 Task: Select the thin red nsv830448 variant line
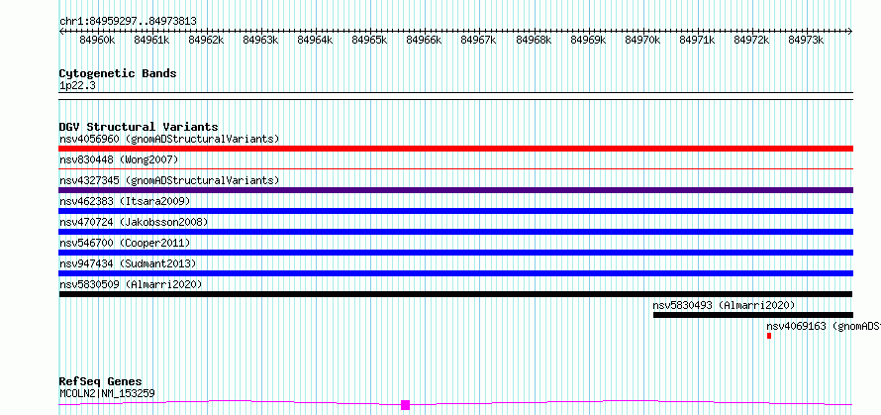(x=455, y=168)
